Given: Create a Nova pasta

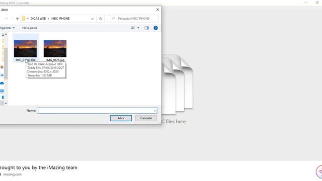Looking at the screenshot, I should (30, 28).
